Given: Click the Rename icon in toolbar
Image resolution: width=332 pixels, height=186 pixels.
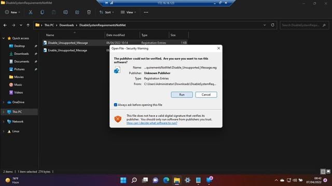Looking at the screenshot, I should click(x=65, y=12).
